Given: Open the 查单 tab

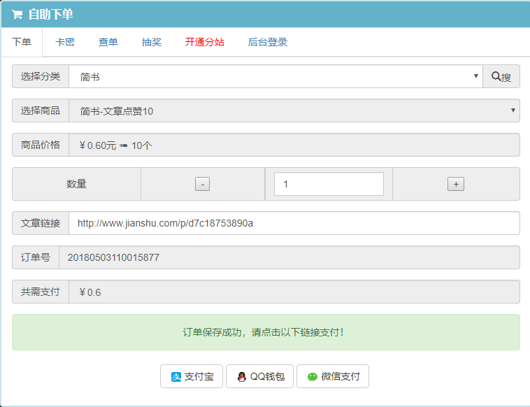Looking at the screenshot, I should coord(108,42).
